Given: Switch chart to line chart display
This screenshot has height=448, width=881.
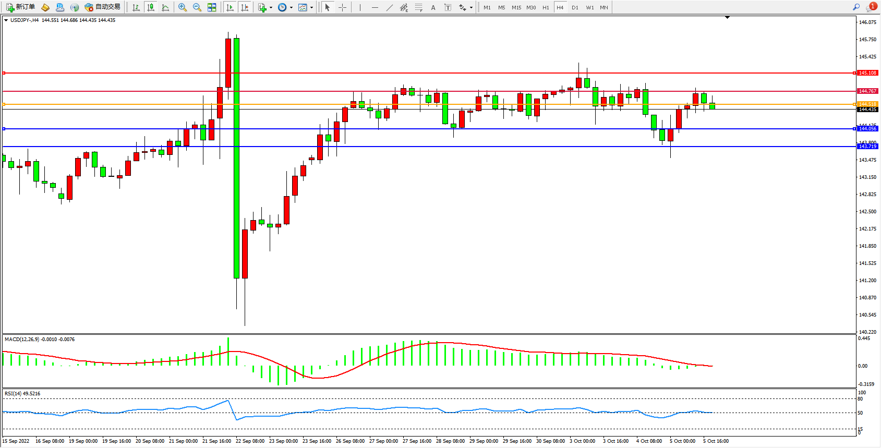Looking at the screenshot, I should pyautogui.click(x=165, y=7).
